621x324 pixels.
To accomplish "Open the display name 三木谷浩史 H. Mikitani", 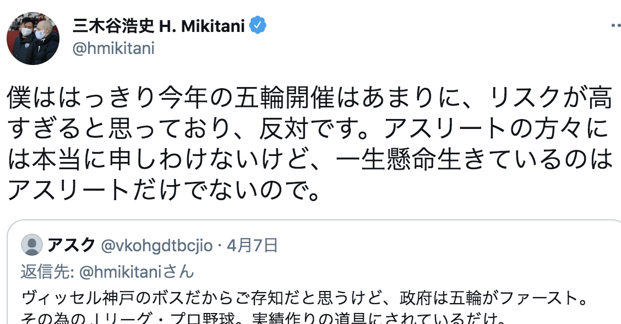I will point(159,26).
